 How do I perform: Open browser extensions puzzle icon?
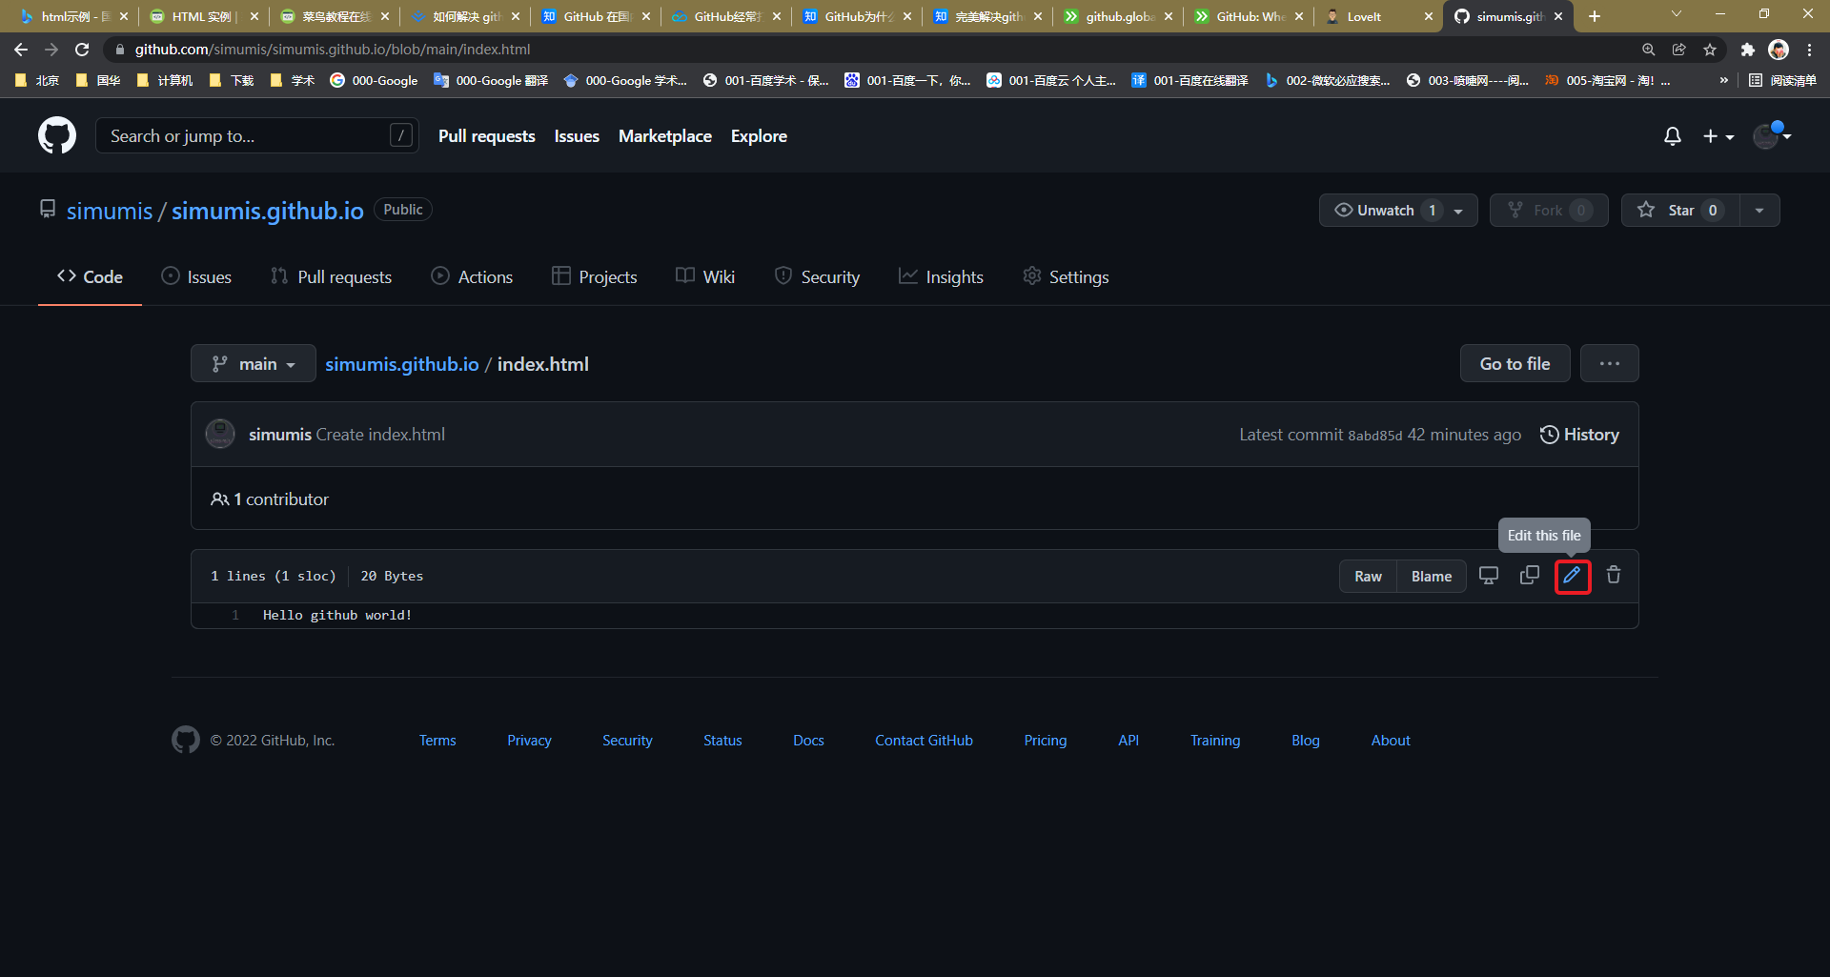[x=1747, y=50]
